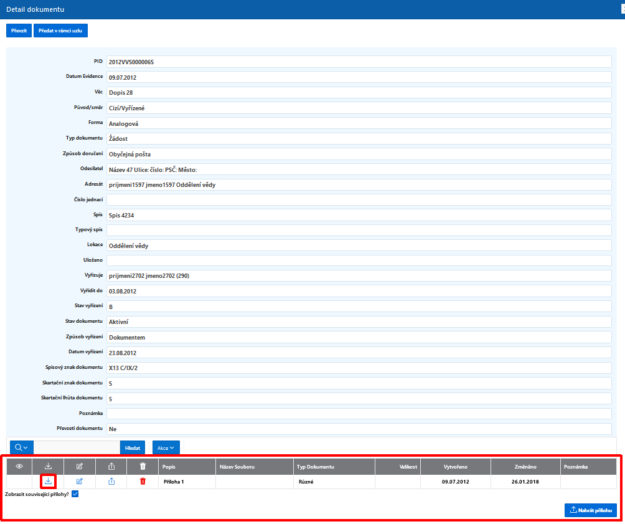Click the Poznámka field in the form
625x524 pixels.
pyautogui.click(x=359, y=414)
